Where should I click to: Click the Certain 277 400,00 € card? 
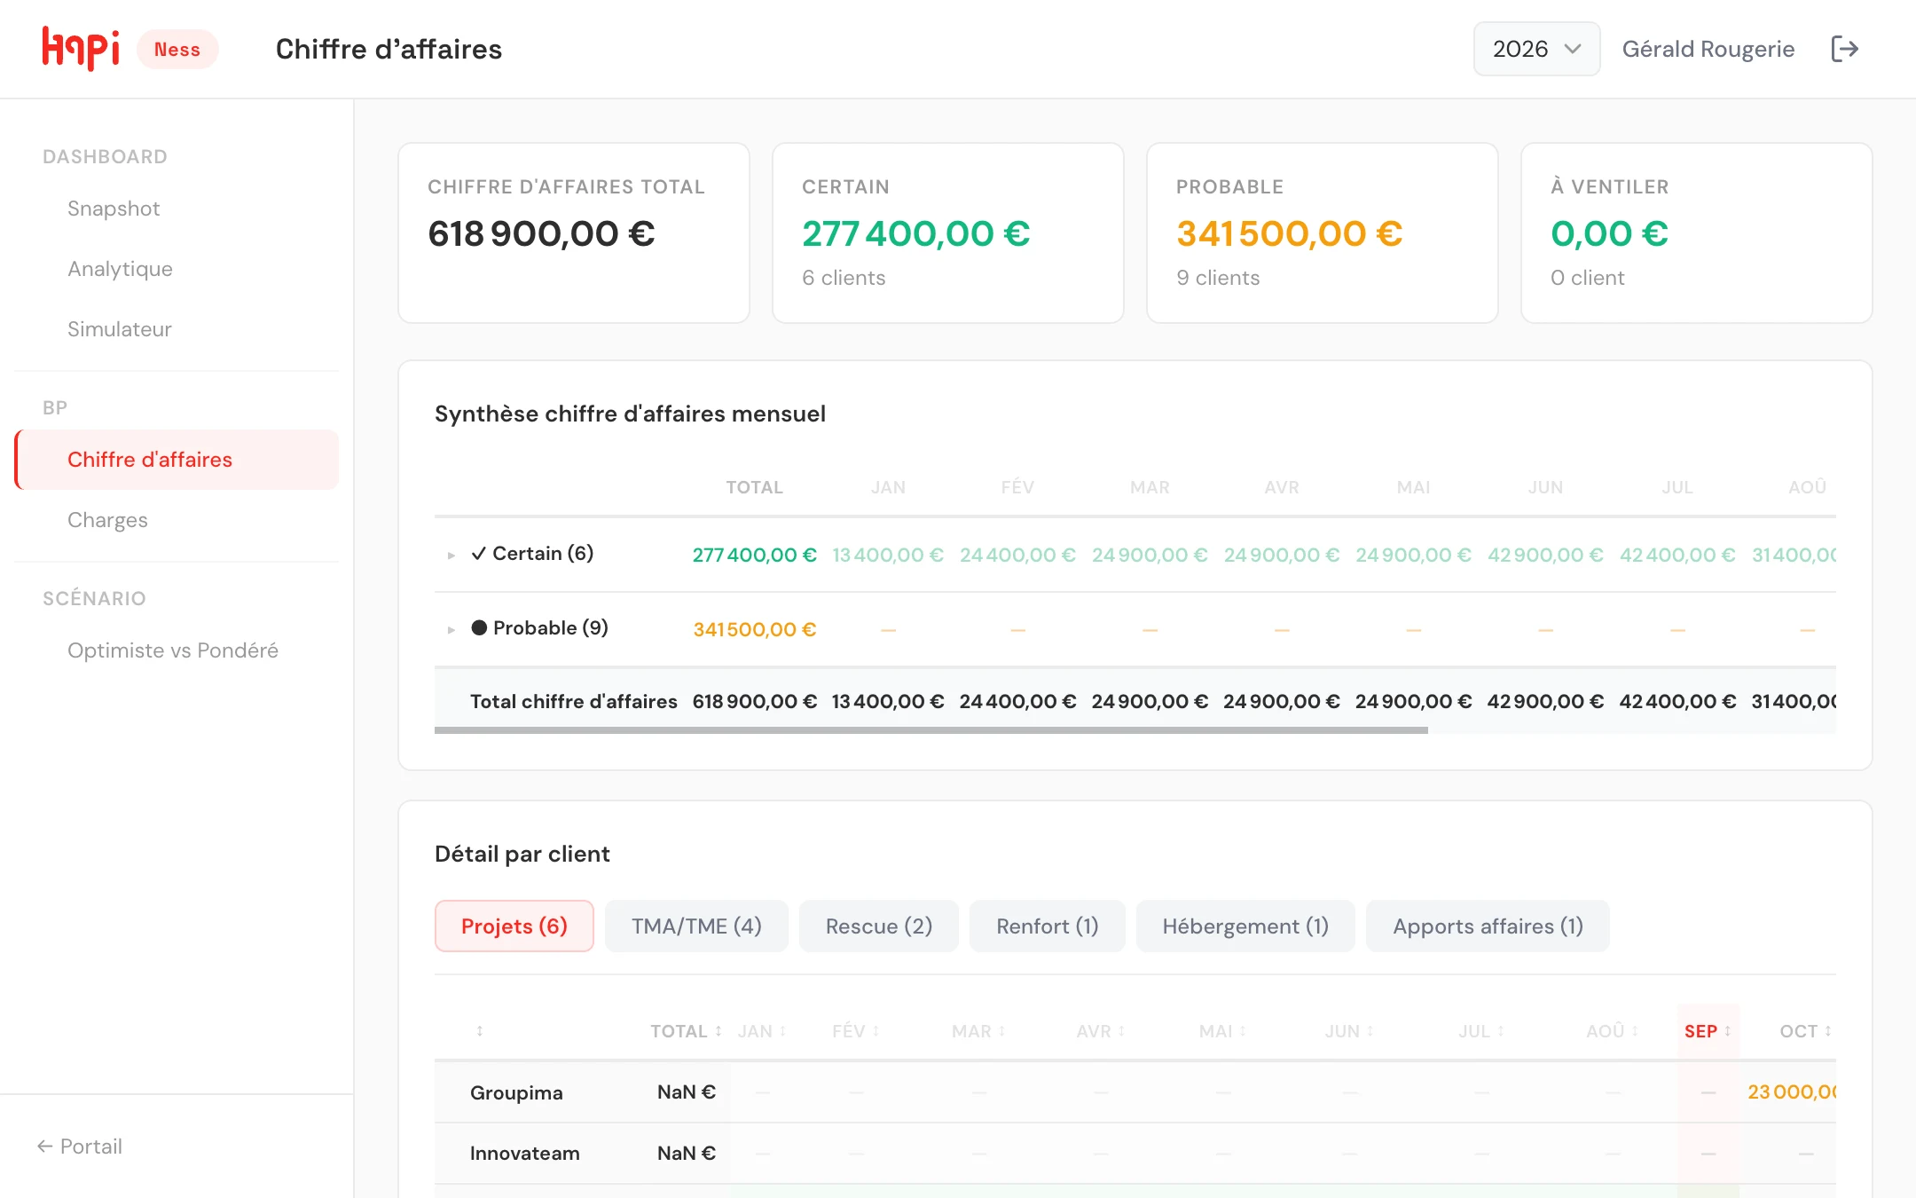(948, 233)
